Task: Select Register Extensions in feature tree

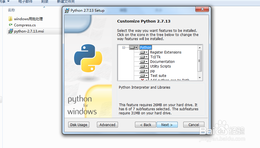Action: (x=166, y=52)
